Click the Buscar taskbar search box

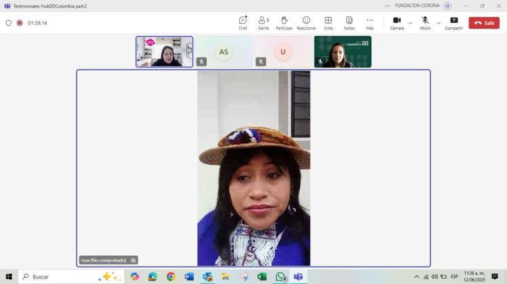(x=71, y=277)
